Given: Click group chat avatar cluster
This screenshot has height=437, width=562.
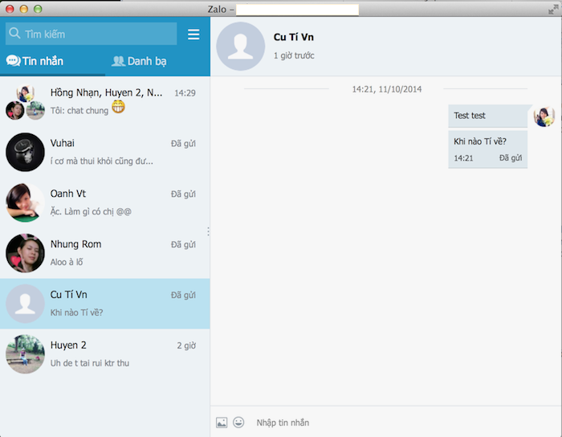Looking at the screenshot, I should click(25, 102).
